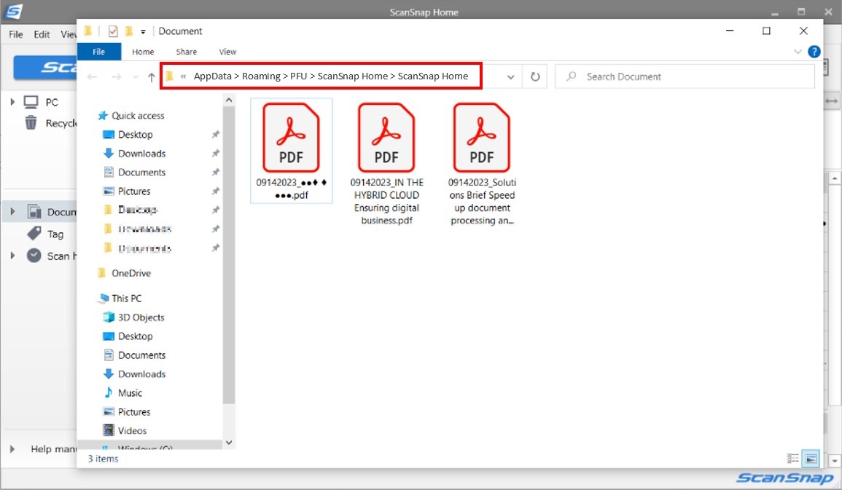Screen dimensions: 842x490
Task: Select Recycle bin in ScanSnap Home sidebar
Action: [x=50, y=123]
